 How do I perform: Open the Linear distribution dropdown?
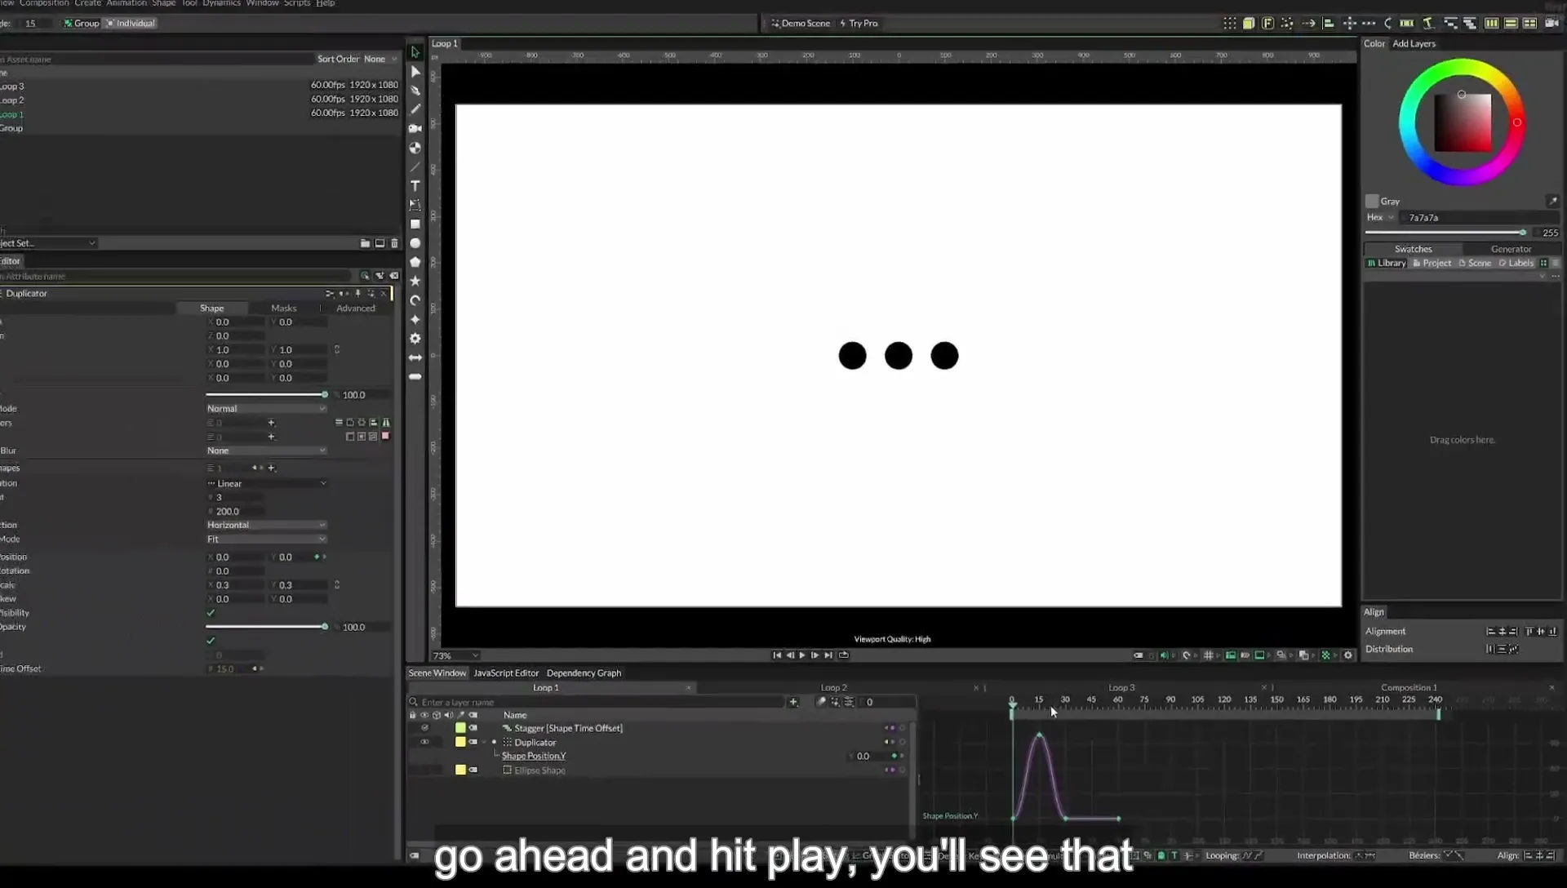pyautogui.click(x=266, y=483)
